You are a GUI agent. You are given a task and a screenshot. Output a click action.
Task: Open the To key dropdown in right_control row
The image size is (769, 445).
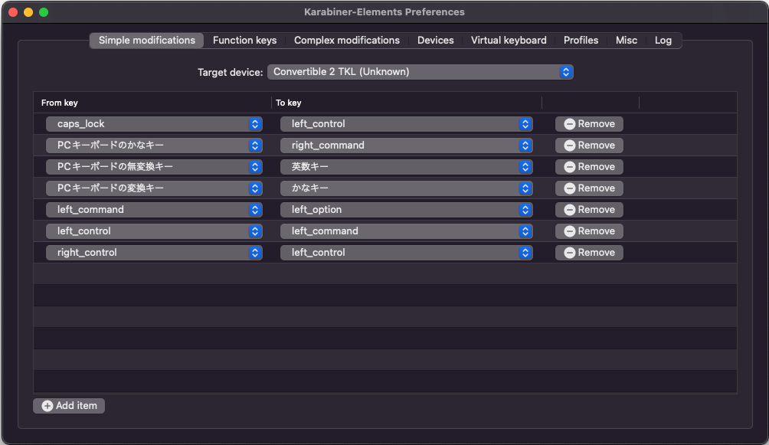[x=407, y=253]
